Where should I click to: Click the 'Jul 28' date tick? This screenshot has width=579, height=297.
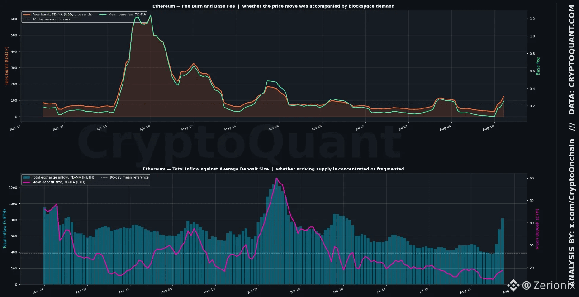click(x=424, y=291)
